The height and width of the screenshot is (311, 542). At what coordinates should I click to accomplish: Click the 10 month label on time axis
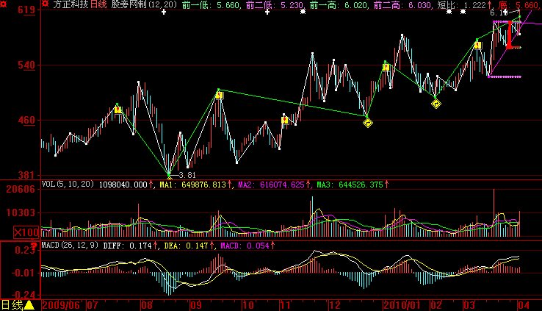click(x=248, y=305)
